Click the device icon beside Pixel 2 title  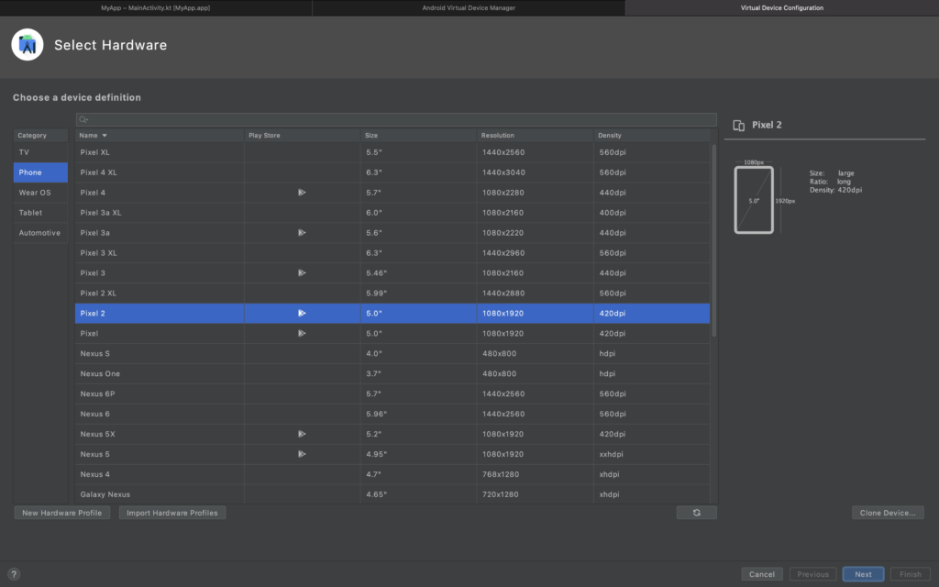739,125
